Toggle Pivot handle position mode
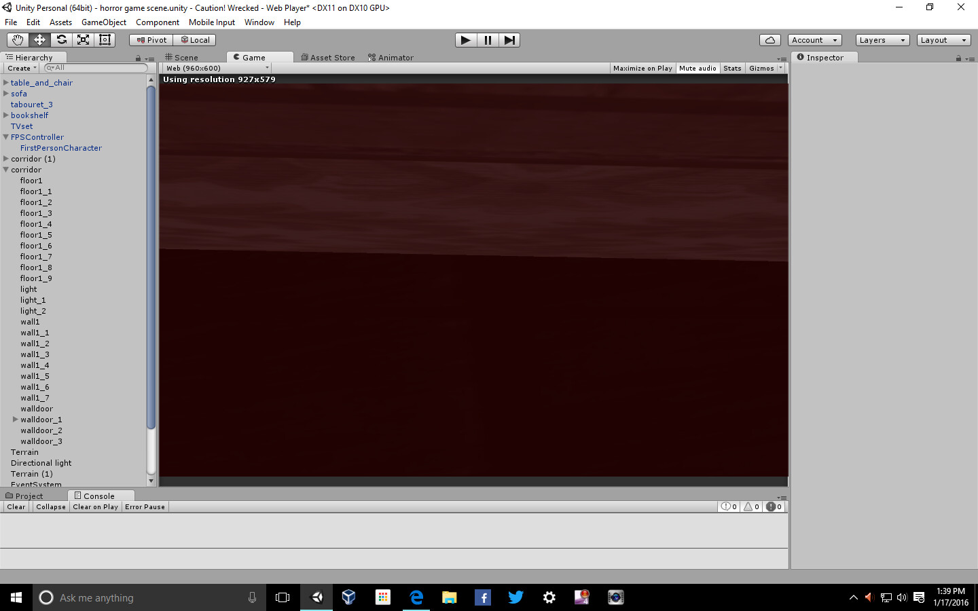This screenshot has height=611, width=978. 150,39
